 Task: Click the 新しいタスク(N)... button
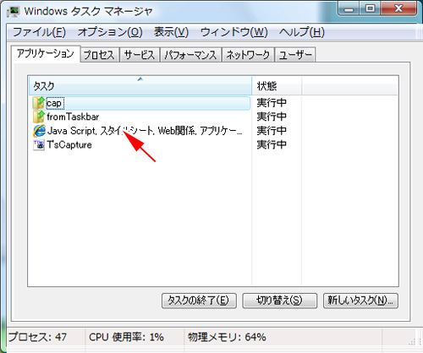click(360, 301)
